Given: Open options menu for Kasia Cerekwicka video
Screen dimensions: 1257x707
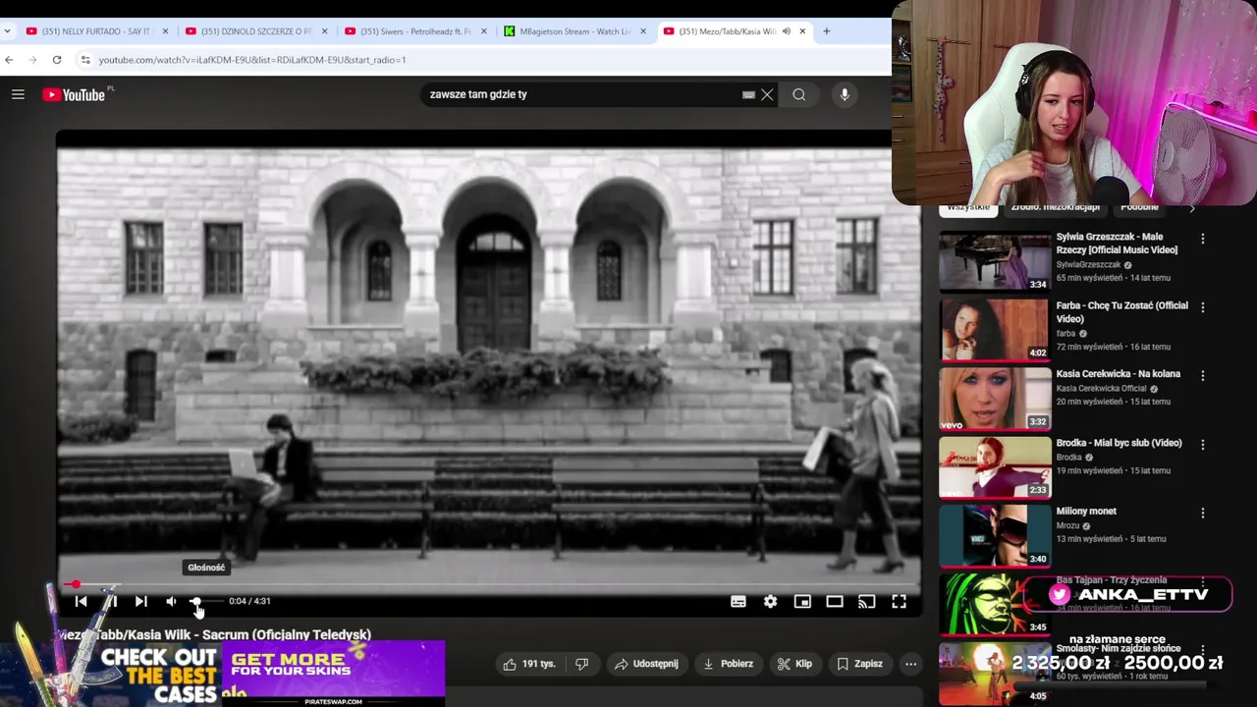Looking at the screenshot, I should (x=1203, y=375).
